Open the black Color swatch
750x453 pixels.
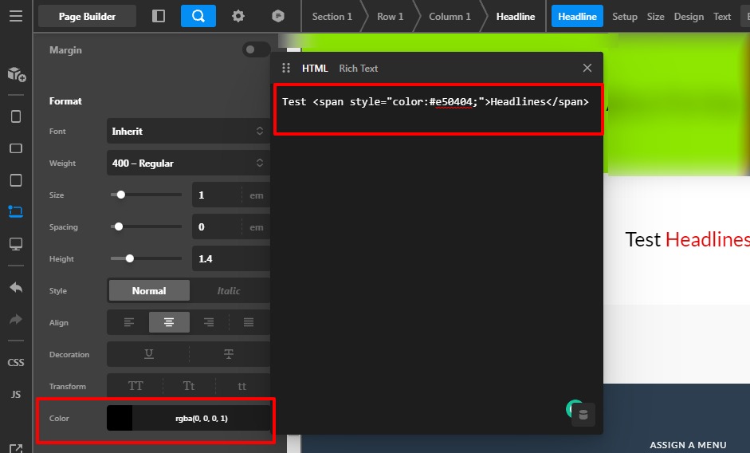click(x=120, y=418)
